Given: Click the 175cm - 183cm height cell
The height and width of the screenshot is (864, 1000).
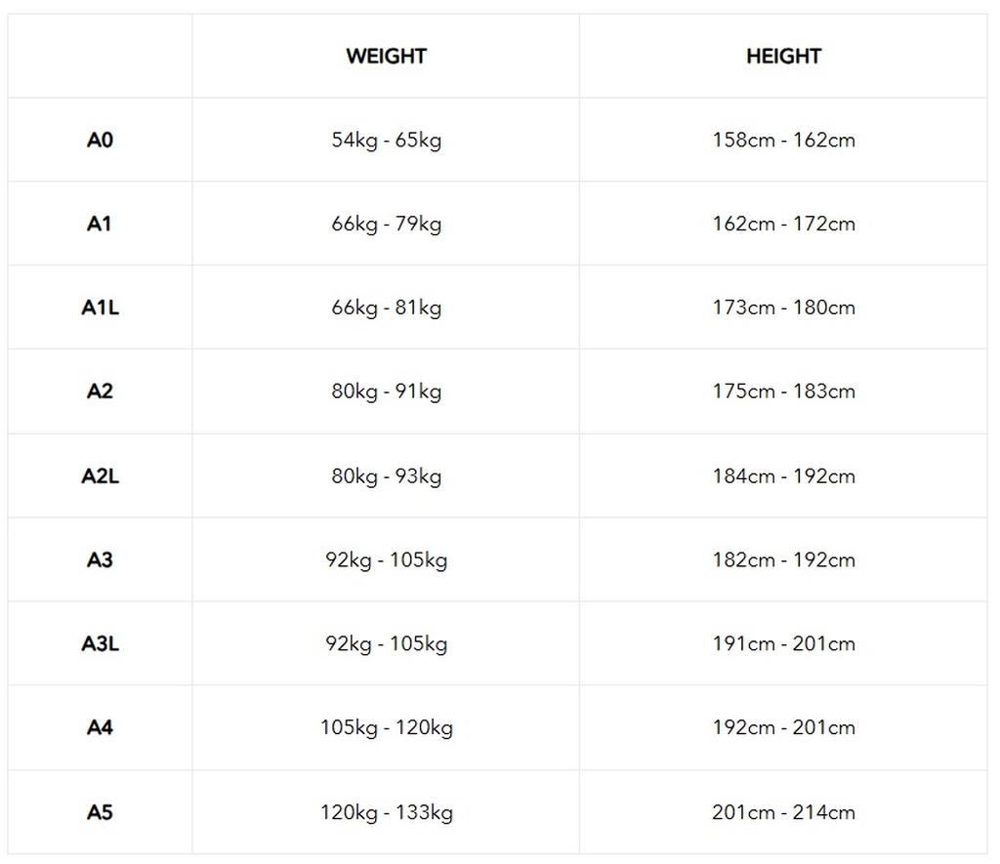Looking at the screenshot, I should click(783, 391).
